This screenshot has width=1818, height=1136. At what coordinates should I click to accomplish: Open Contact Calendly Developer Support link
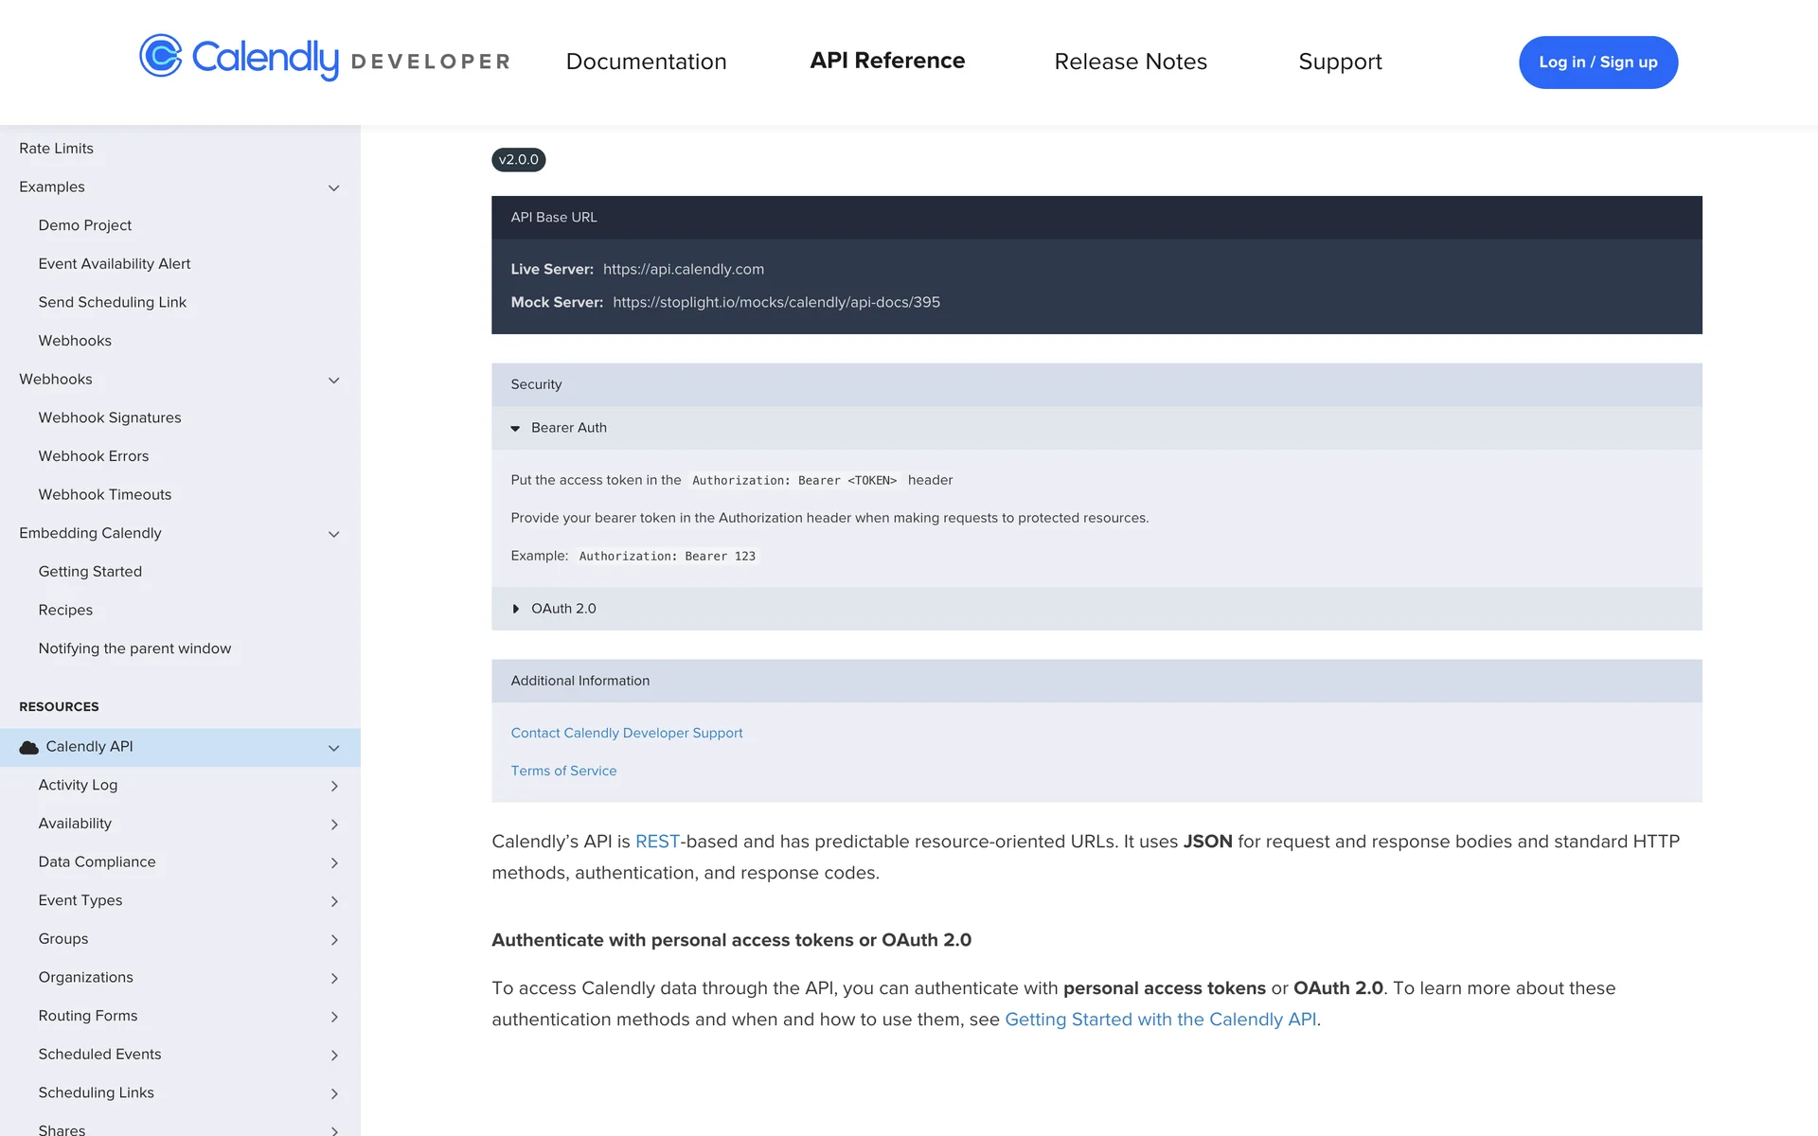(x=626, y=733)
